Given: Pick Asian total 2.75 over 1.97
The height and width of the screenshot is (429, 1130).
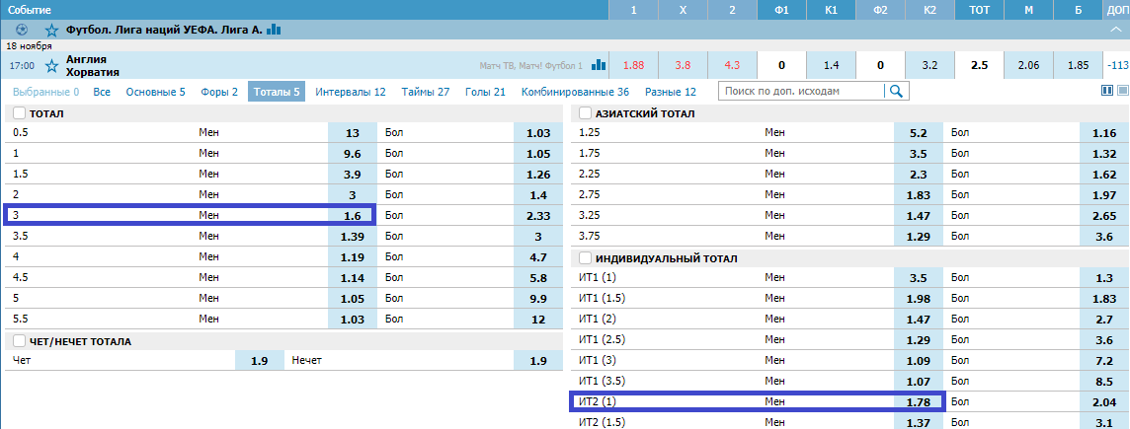Looking at the screenshot, I should tap(1104, 194).
